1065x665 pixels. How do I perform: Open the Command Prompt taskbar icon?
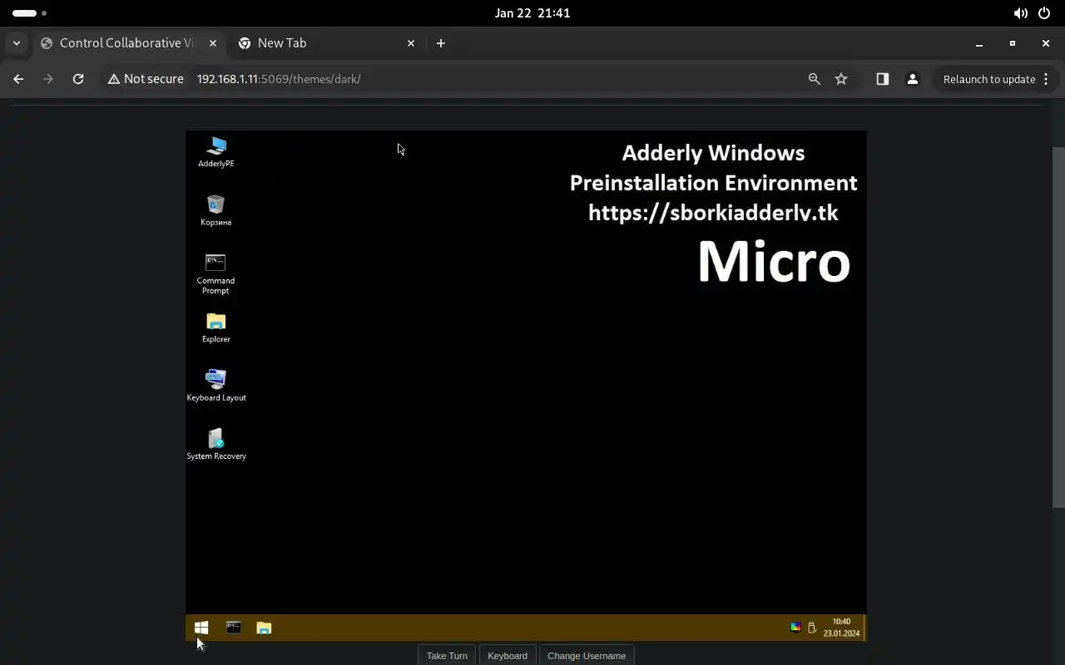[x=234, y=628]
